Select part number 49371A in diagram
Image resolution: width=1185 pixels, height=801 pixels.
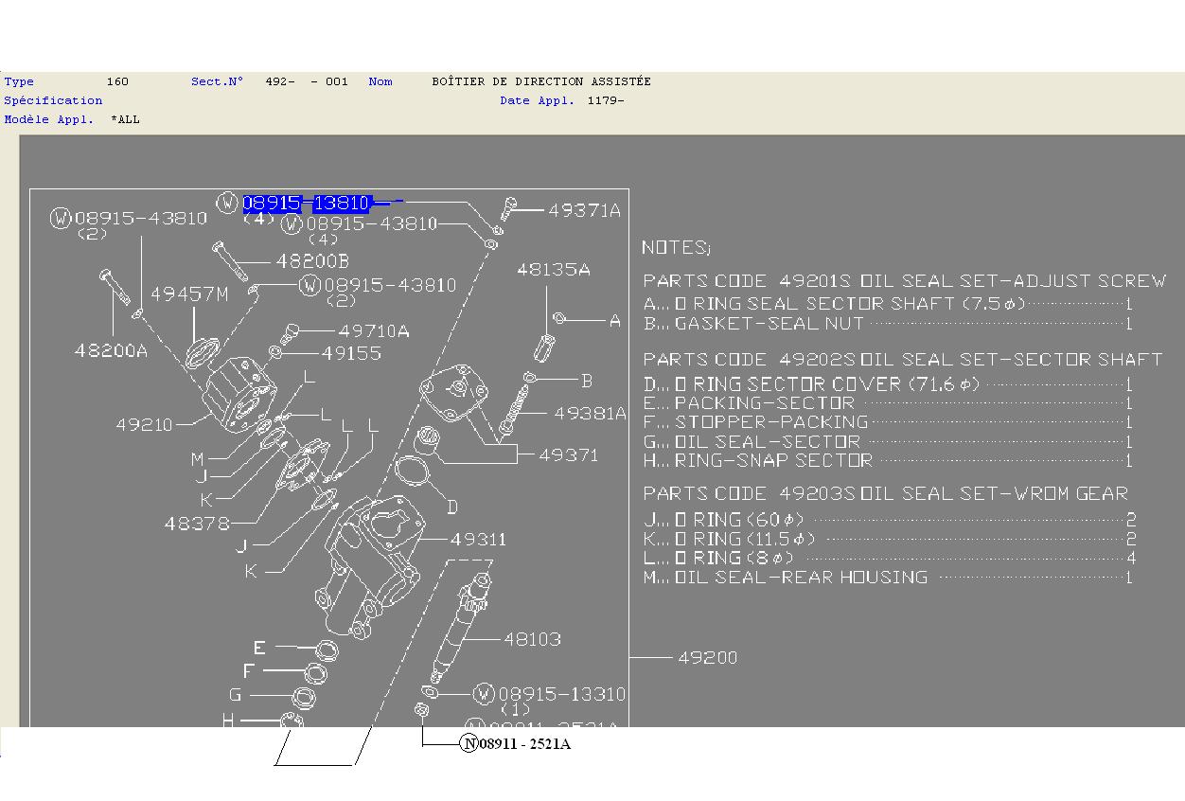584,210
